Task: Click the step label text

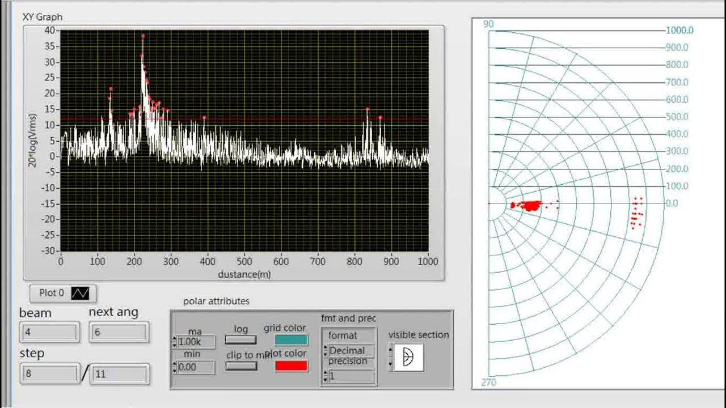Action: (32, 354)
